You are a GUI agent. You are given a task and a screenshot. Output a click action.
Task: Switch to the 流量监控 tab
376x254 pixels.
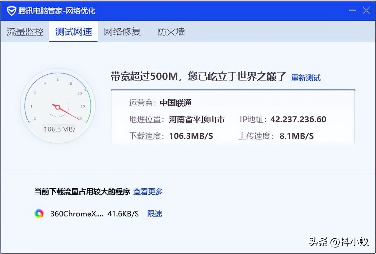pyautogui.click(x=25, y=31)
